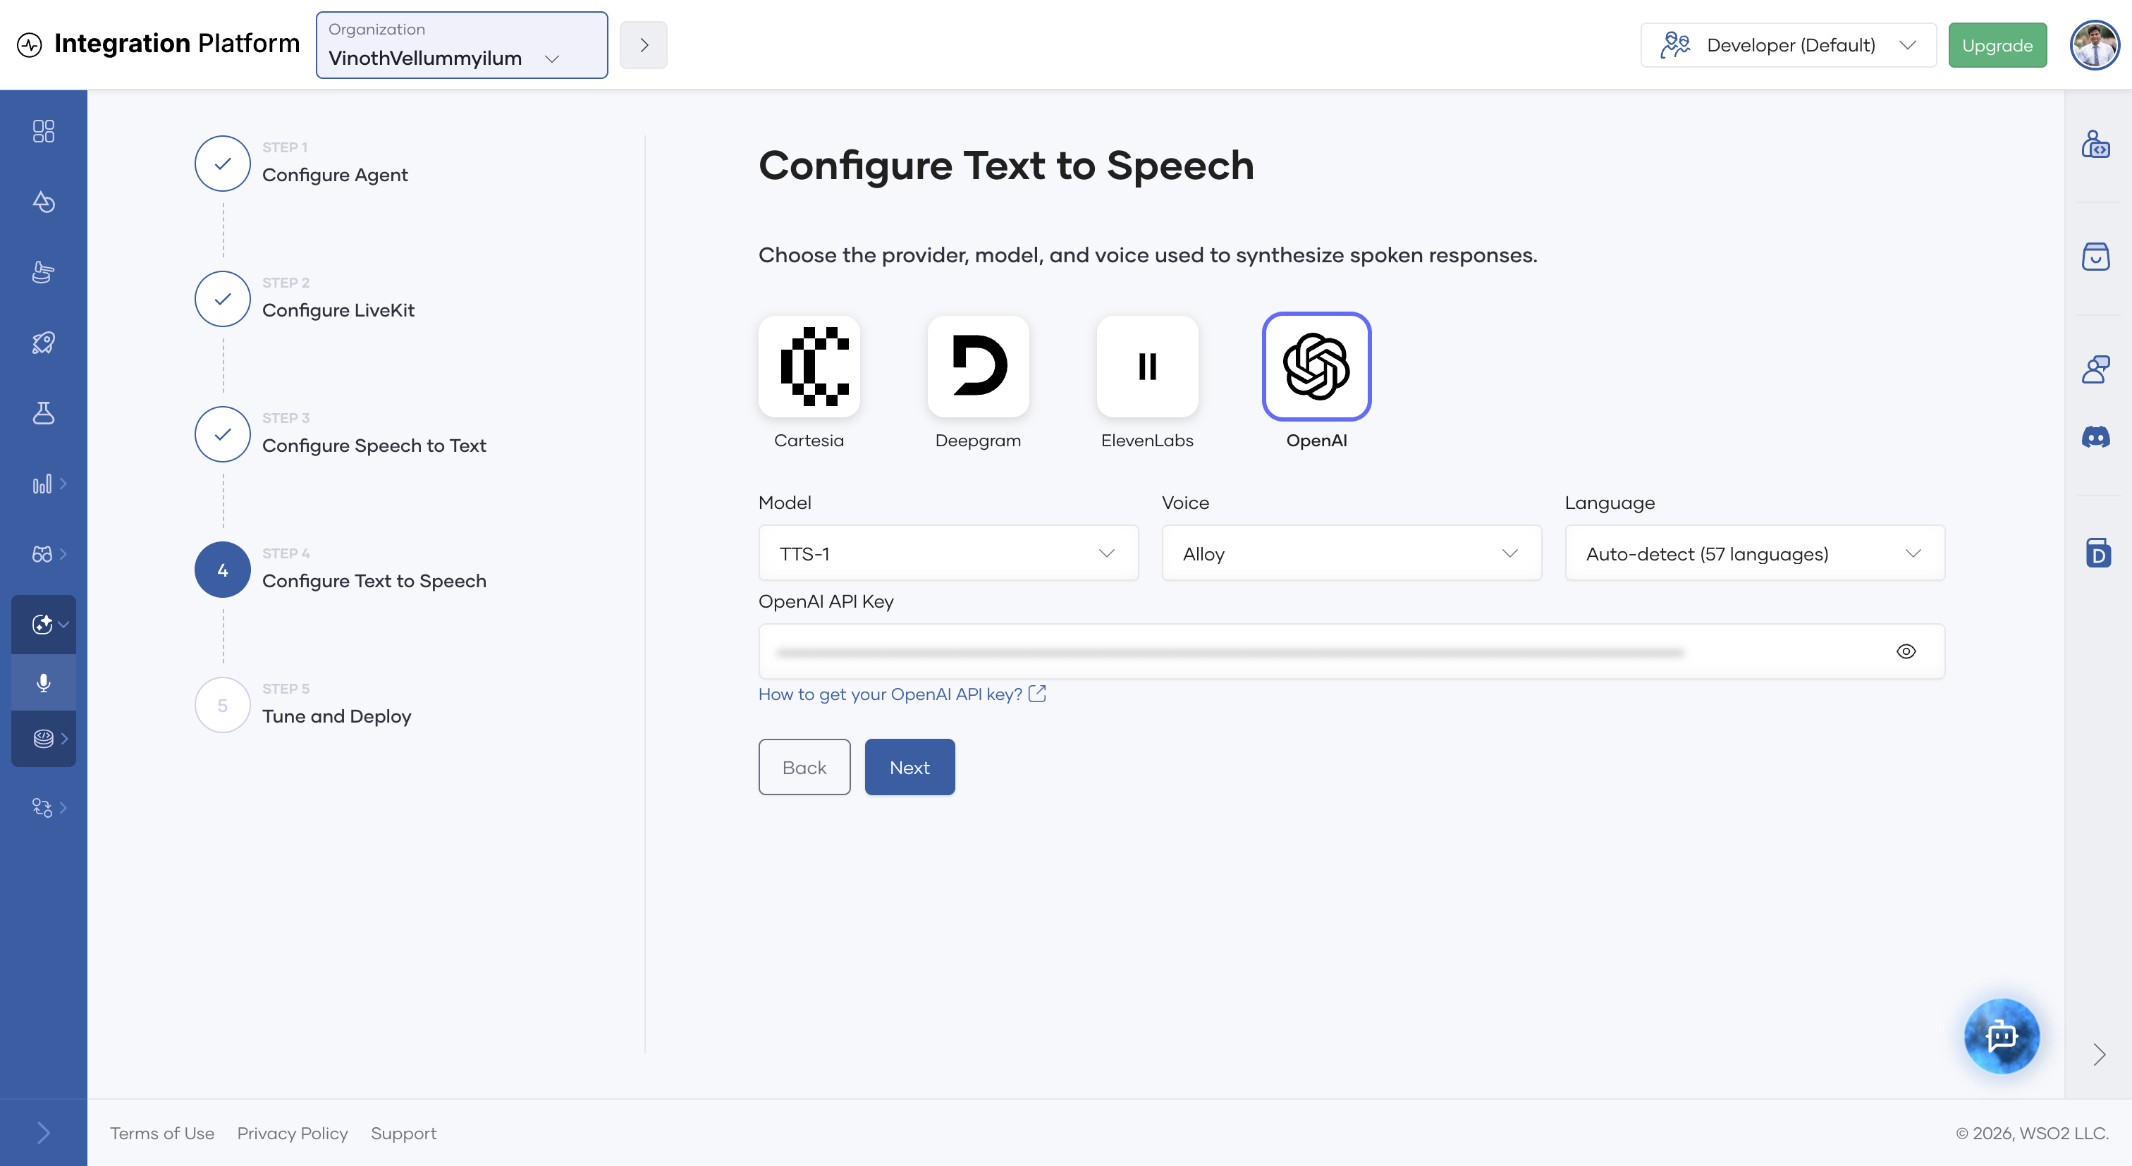The image size is (2132, 1166).
Task: Click the user avatar profile picture
Action: (x=2094, y=44)
